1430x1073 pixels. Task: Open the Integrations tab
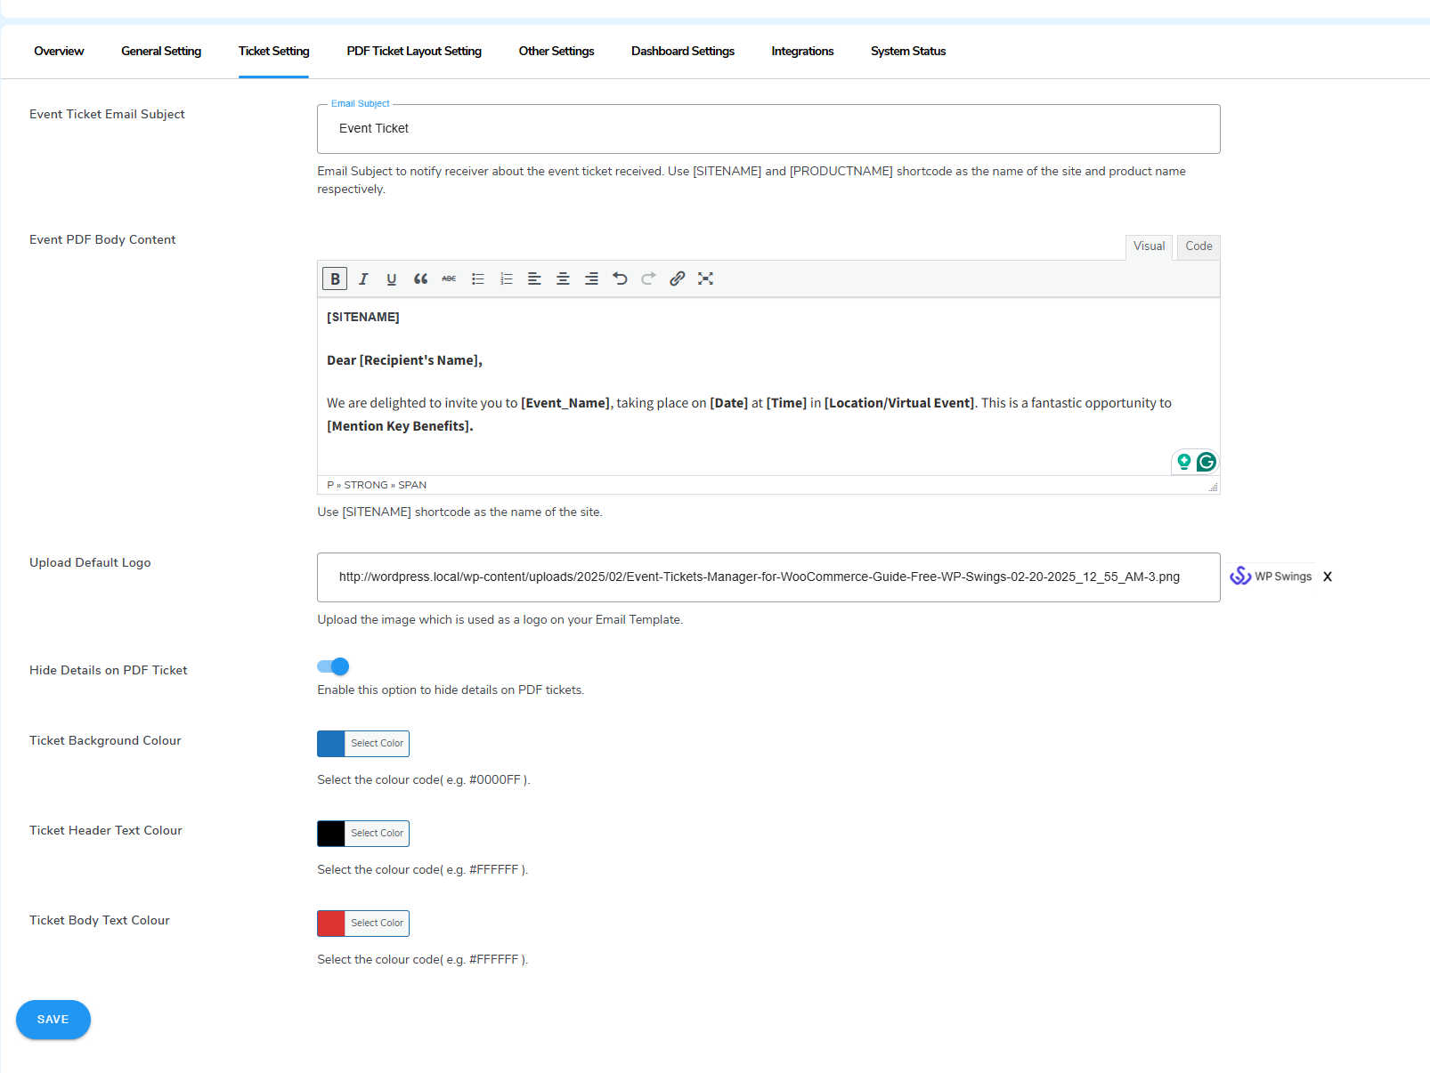[x=802, y=51]
